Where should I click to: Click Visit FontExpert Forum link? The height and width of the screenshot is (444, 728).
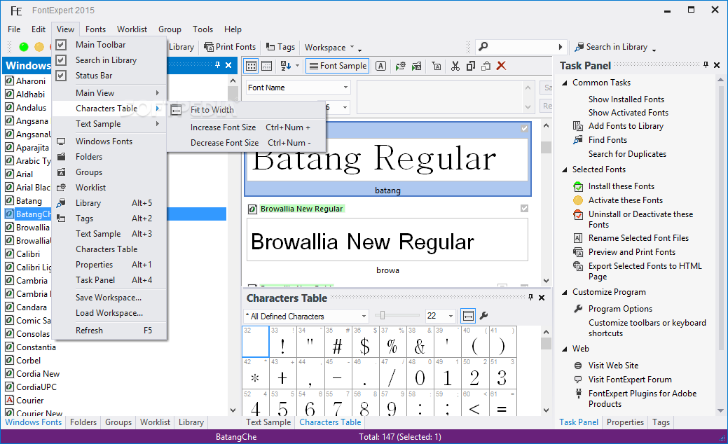[x=630, y=379]
